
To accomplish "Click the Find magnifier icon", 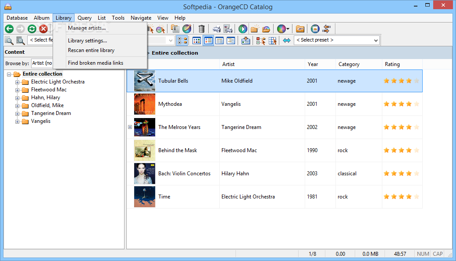I will (x=9, y=41).
